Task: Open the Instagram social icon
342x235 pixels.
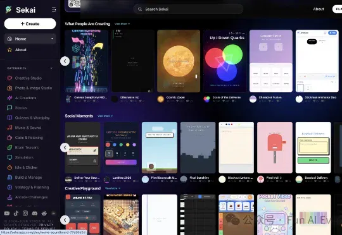Action: (25, 214)
